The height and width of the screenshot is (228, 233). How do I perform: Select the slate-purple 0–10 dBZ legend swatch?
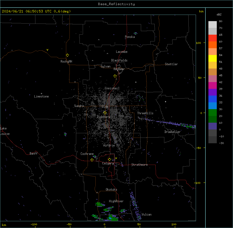pos(212,126)
